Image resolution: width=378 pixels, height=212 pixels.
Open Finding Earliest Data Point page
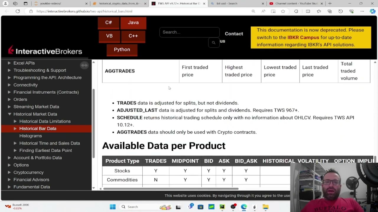point(46,150)
